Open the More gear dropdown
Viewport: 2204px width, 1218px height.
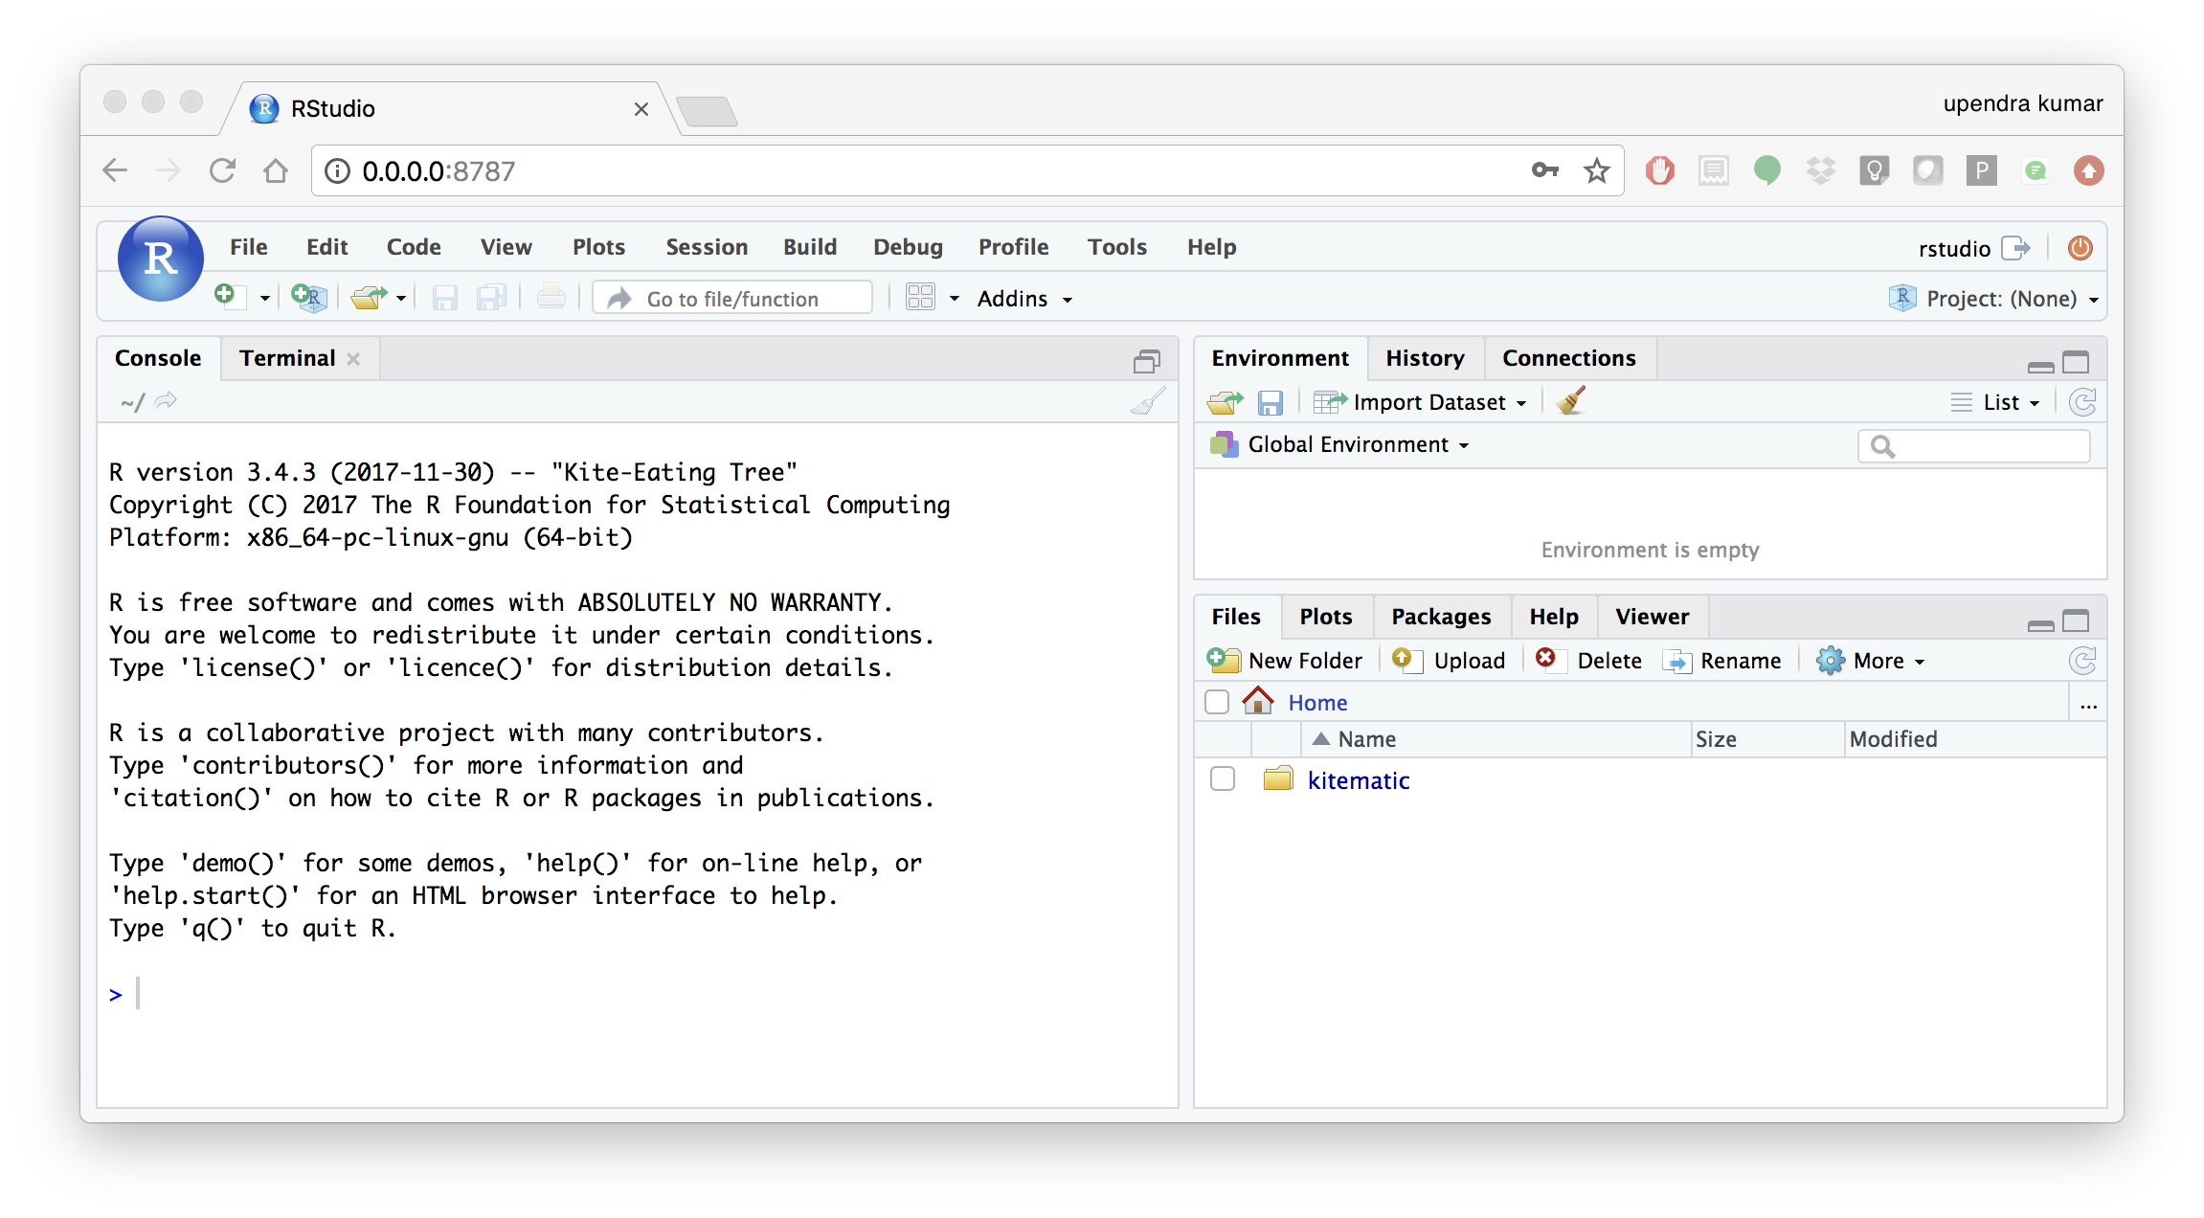pyautogui.click(x=1870, y=661)
